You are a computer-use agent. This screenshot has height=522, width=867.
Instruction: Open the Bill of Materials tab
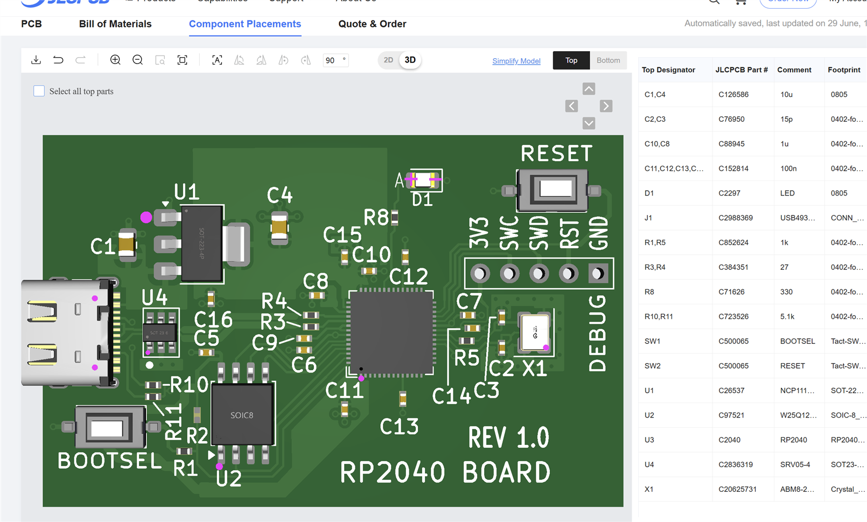point(115,24)
